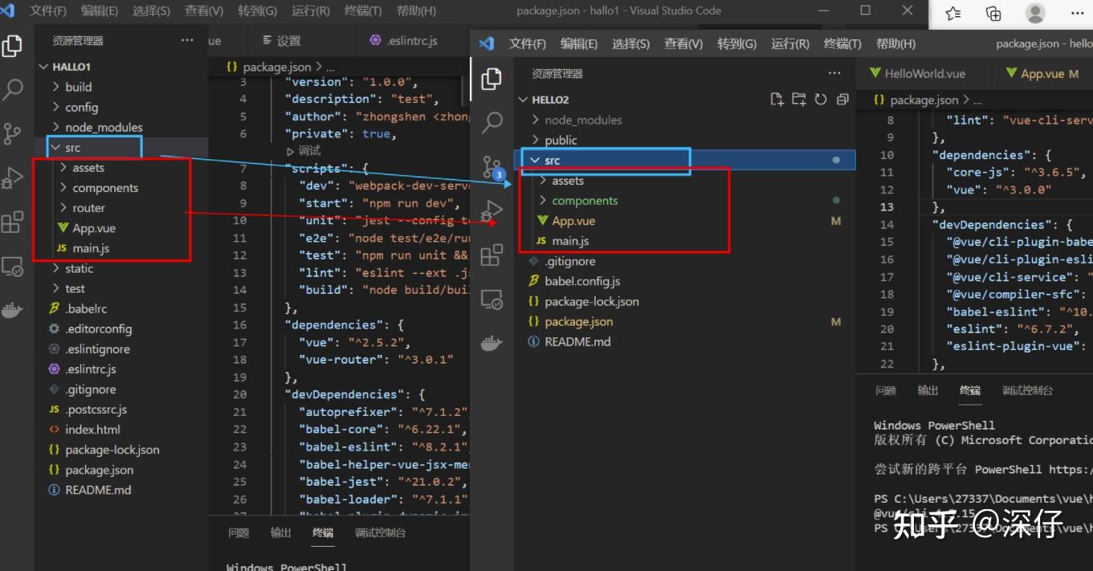Open Docker view in hello2 activity bar
Screen dimensions: 1093x571
[x=491, y=343]
